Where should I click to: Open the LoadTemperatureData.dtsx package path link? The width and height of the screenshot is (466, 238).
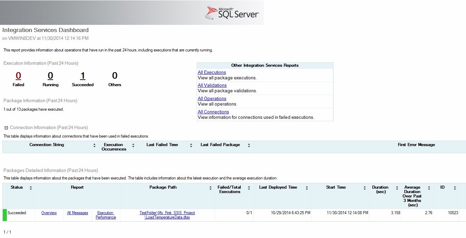[x=167, y=215]
